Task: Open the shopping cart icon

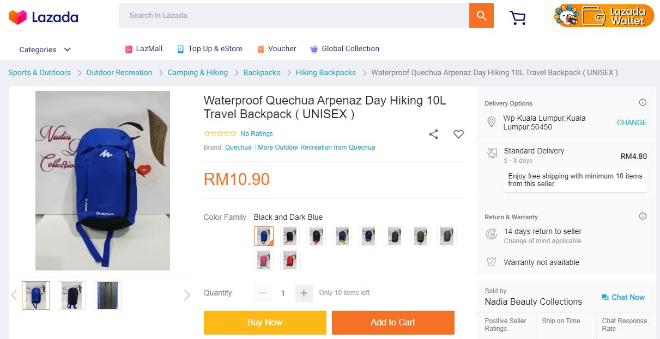Action: [517, 18]
